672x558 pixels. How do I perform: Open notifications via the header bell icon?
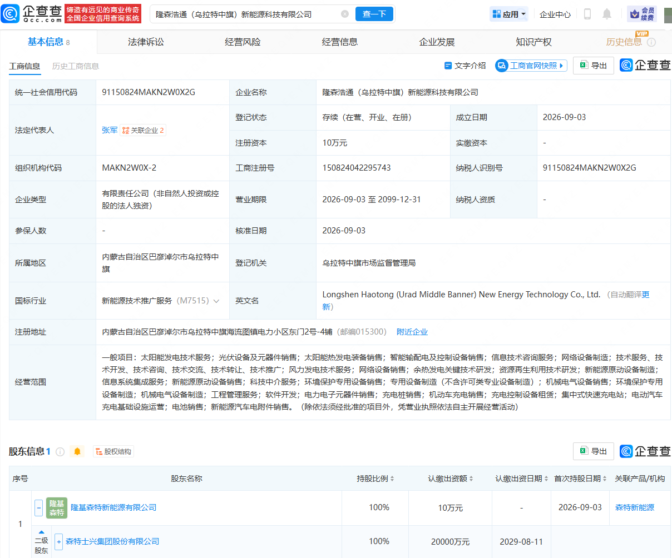[607, 14]
